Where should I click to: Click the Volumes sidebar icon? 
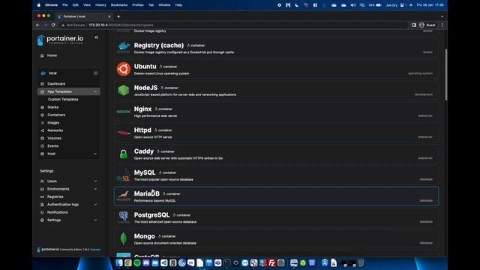pyautogui.click(x=42, y=138)
